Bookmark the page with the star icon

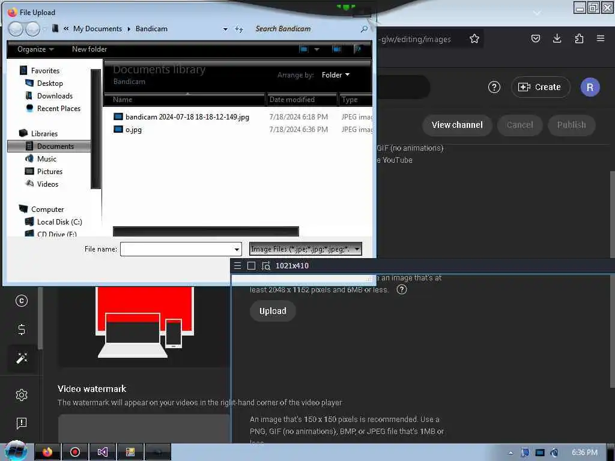(474, 38)
